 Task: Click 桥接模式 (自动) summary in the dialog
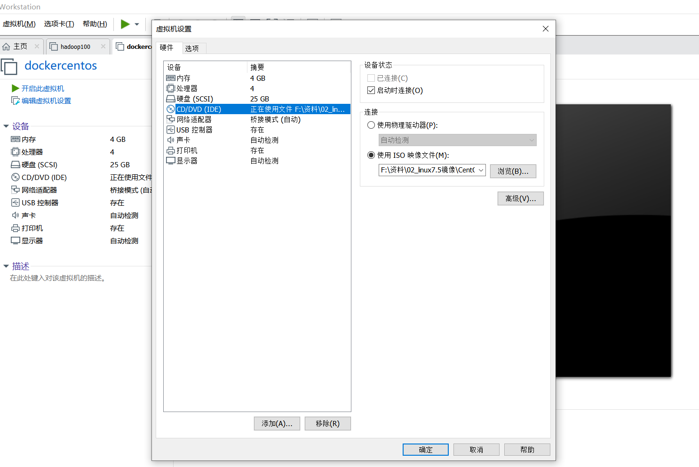coord(276,119)
